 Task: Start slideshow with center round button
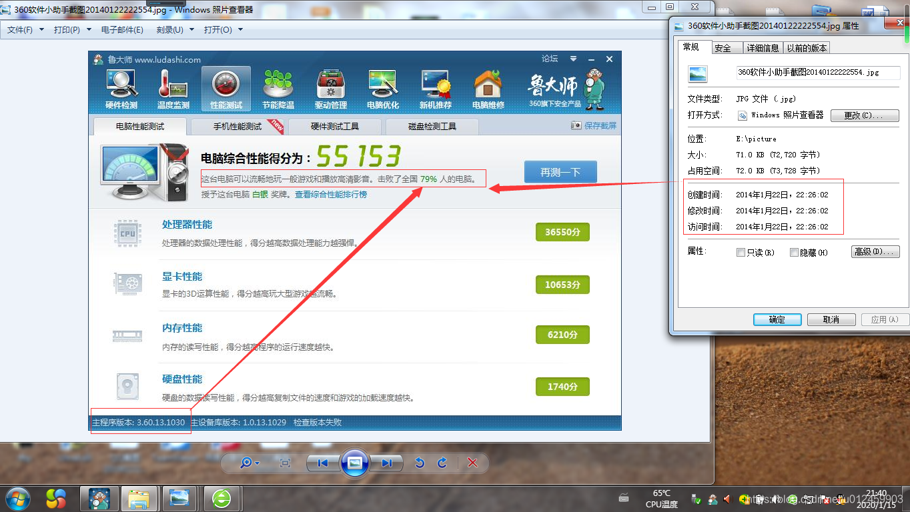pos(355,463)
